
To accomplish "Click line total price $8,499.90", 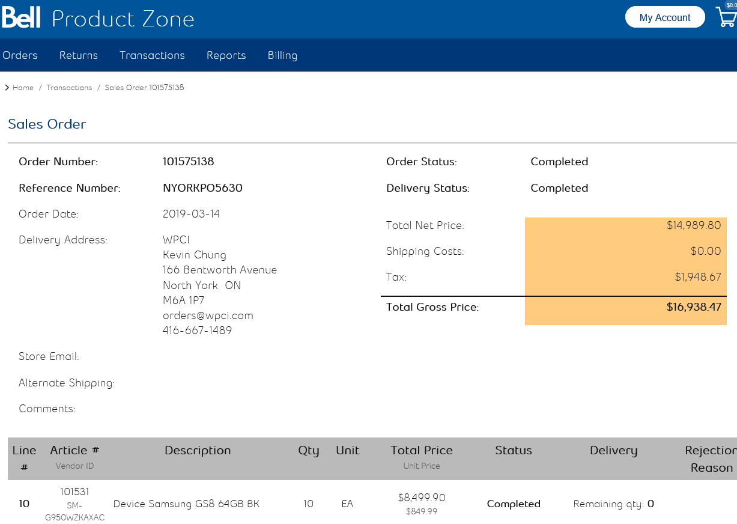I will (422, 498).
